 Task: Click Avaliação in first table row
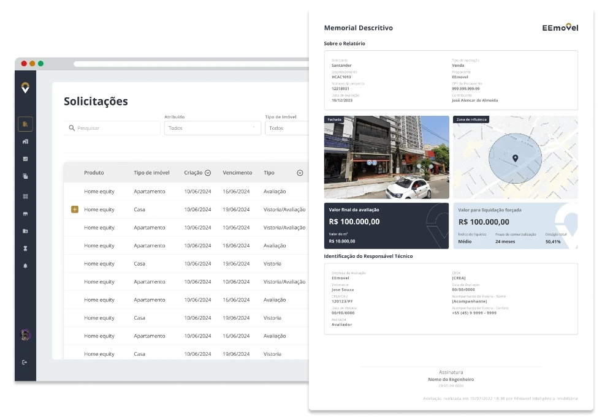[x=275, y=192]
